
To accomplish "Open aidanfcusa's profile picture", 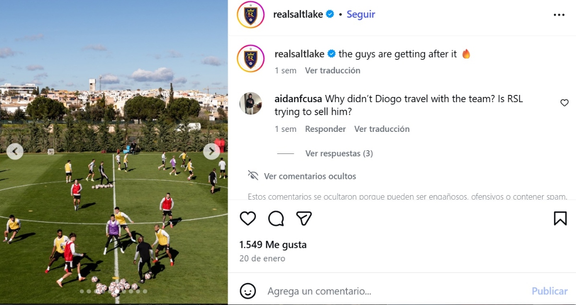I will click(x=251, y=104).
